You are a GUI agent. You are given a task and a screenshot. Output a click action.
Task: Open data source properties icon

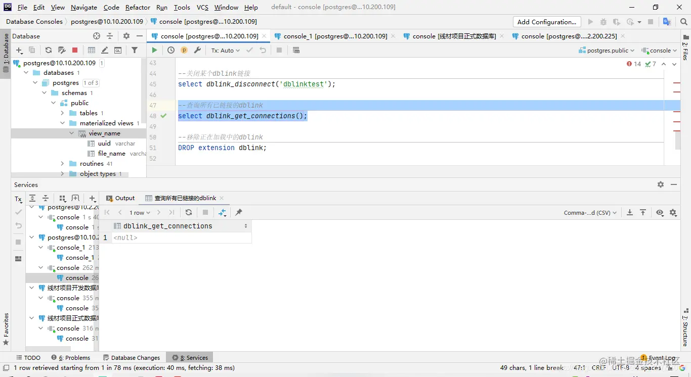pyautogui.click(x=62, y=50)
